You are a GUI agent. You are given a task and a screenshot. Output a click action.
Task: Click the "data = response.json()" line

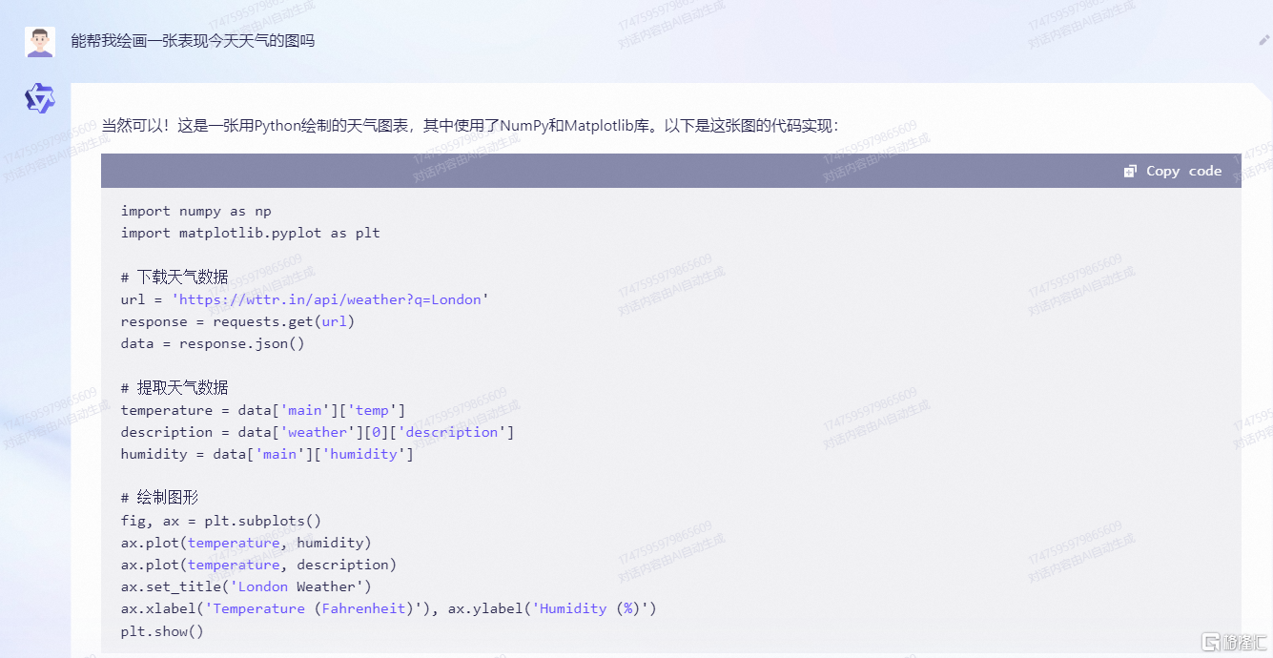(212, 343)
